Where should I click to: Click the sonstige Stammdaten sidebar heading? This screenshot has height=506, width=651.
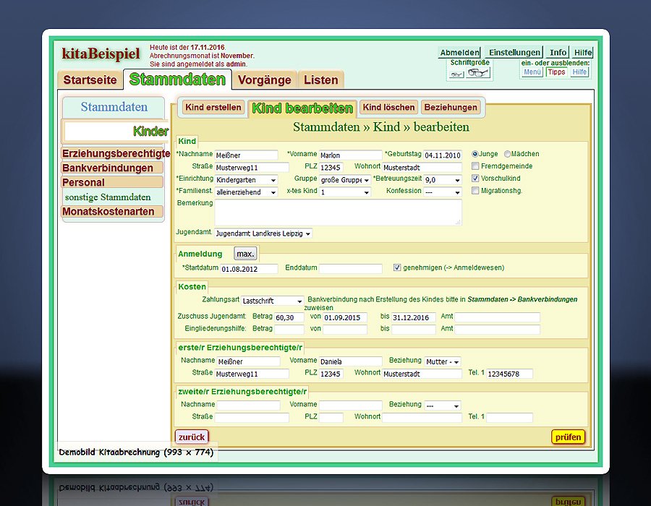[x=108, y=197]
